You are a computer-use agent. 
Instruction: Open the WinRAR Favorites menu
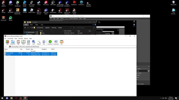20,39
